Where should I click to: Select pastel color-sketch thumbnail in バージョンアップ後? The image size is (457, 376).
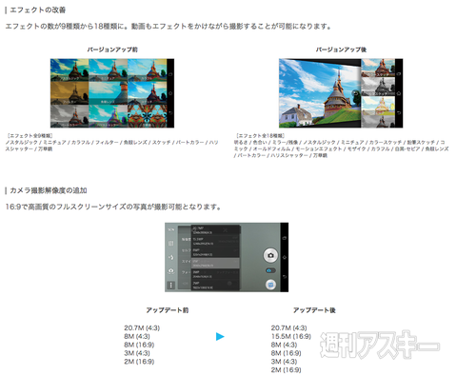point(378,106)
